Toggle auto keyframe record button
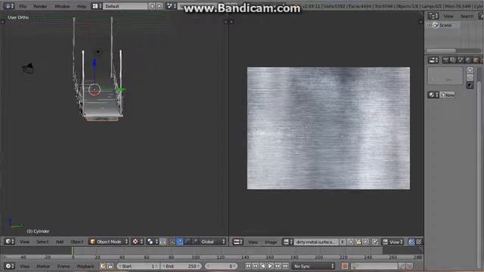 coord(345,266)
